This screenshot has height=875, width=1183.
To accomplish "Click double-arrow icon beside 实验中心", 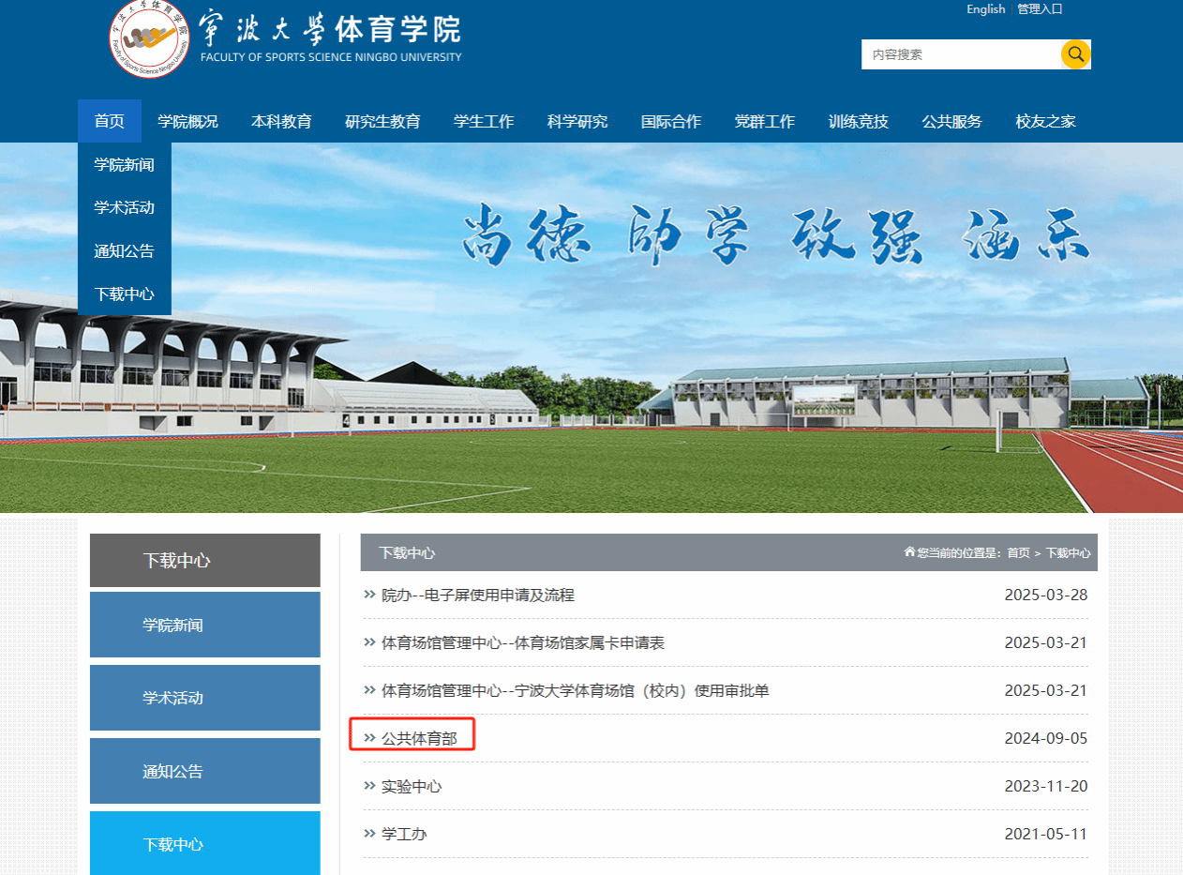I will tap(369, 786).
